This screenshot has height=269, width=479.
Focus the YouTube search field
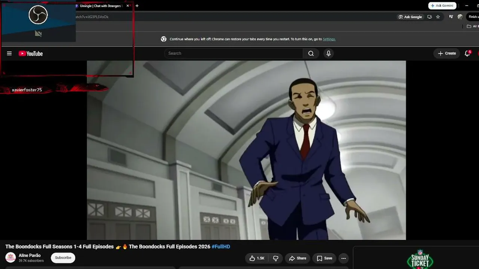point(234,53)
